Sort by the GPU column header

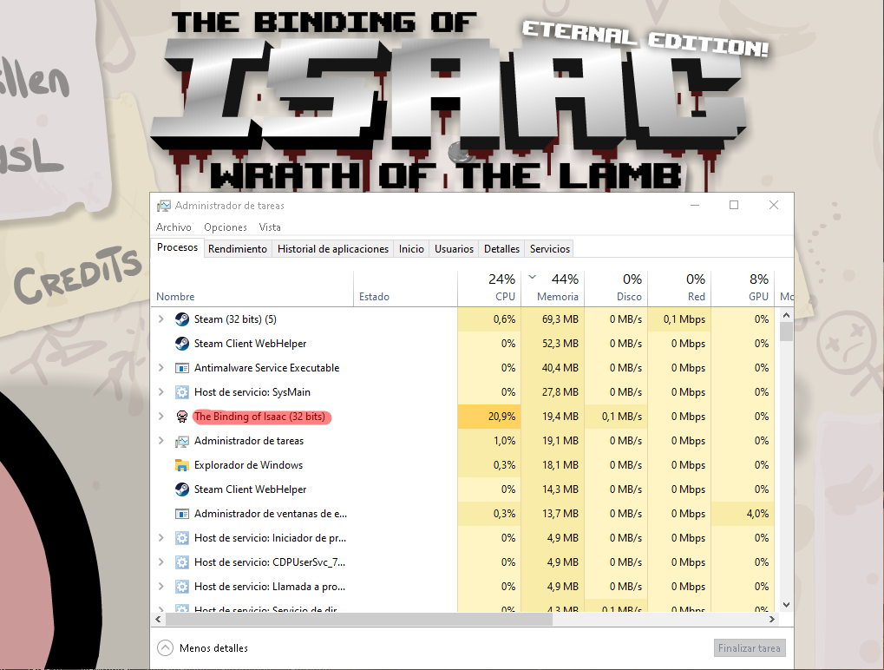[743, 288]
